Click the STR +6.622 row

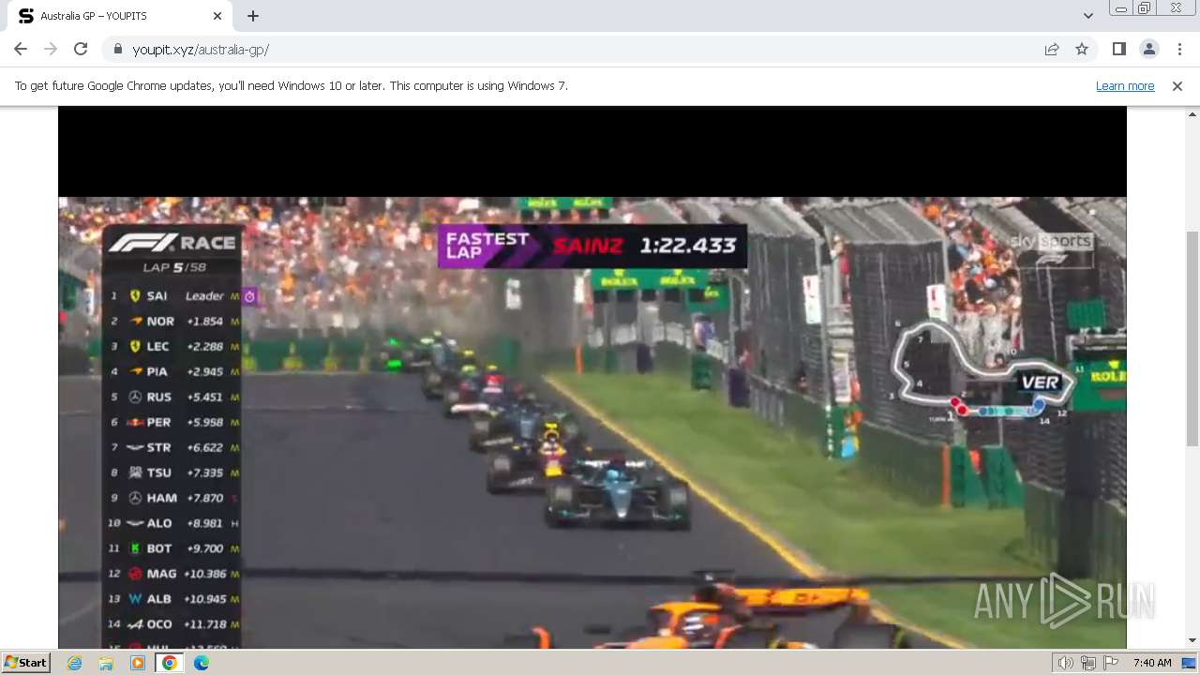coord(173,447)
